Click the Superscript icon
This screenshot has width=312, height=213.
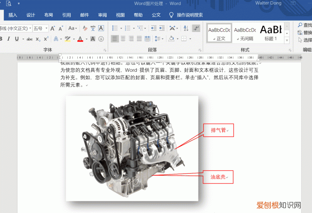(46, 39)
